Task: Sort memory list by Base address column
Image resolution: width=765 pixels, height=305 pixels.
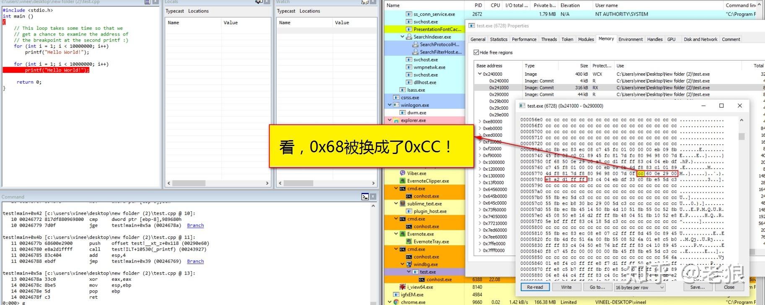Action: point(499,66)
